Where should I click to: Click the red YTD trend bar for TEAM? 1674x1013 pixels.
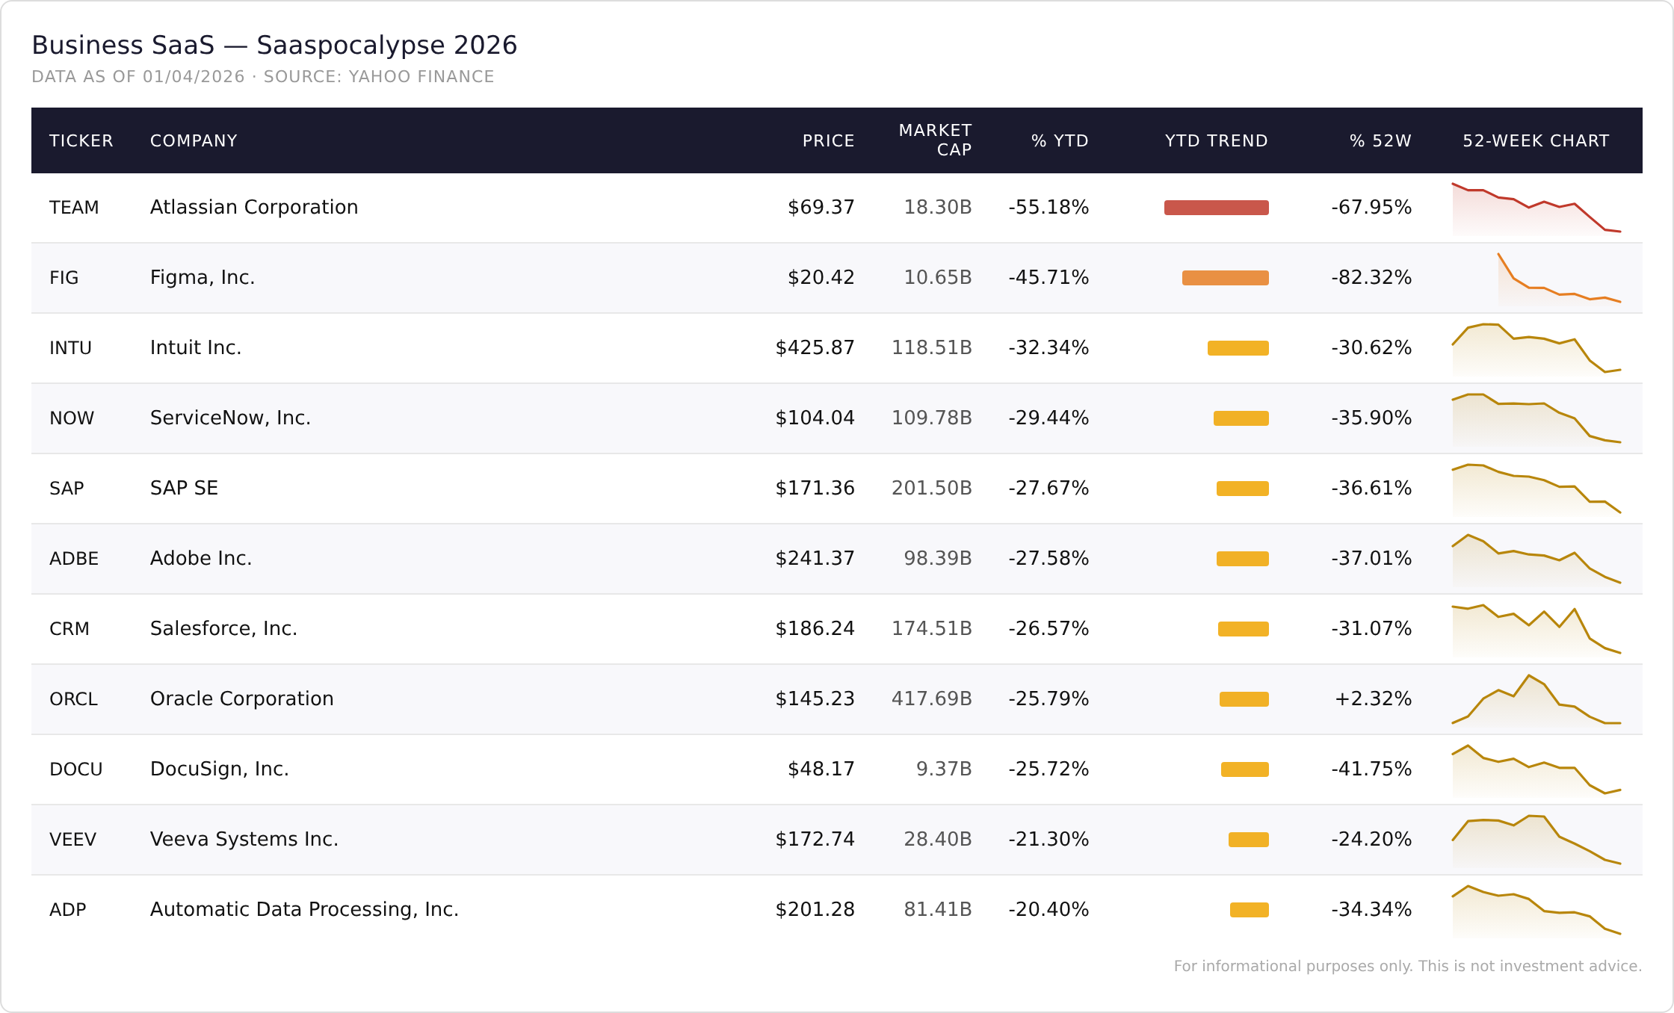[x=1217, y=208]
